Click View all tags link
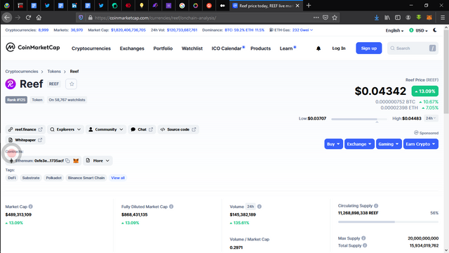 point(118,178)
